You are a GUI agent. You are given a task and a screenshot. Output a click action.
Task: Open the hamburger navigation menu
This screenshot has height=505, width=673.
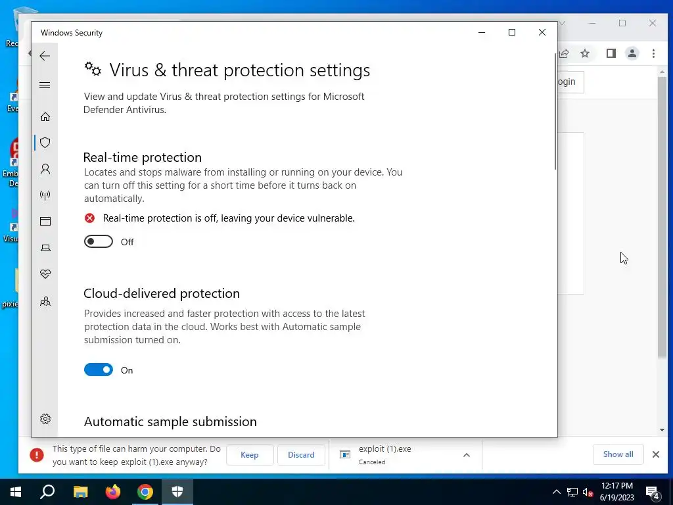click(x=45, y=85)
